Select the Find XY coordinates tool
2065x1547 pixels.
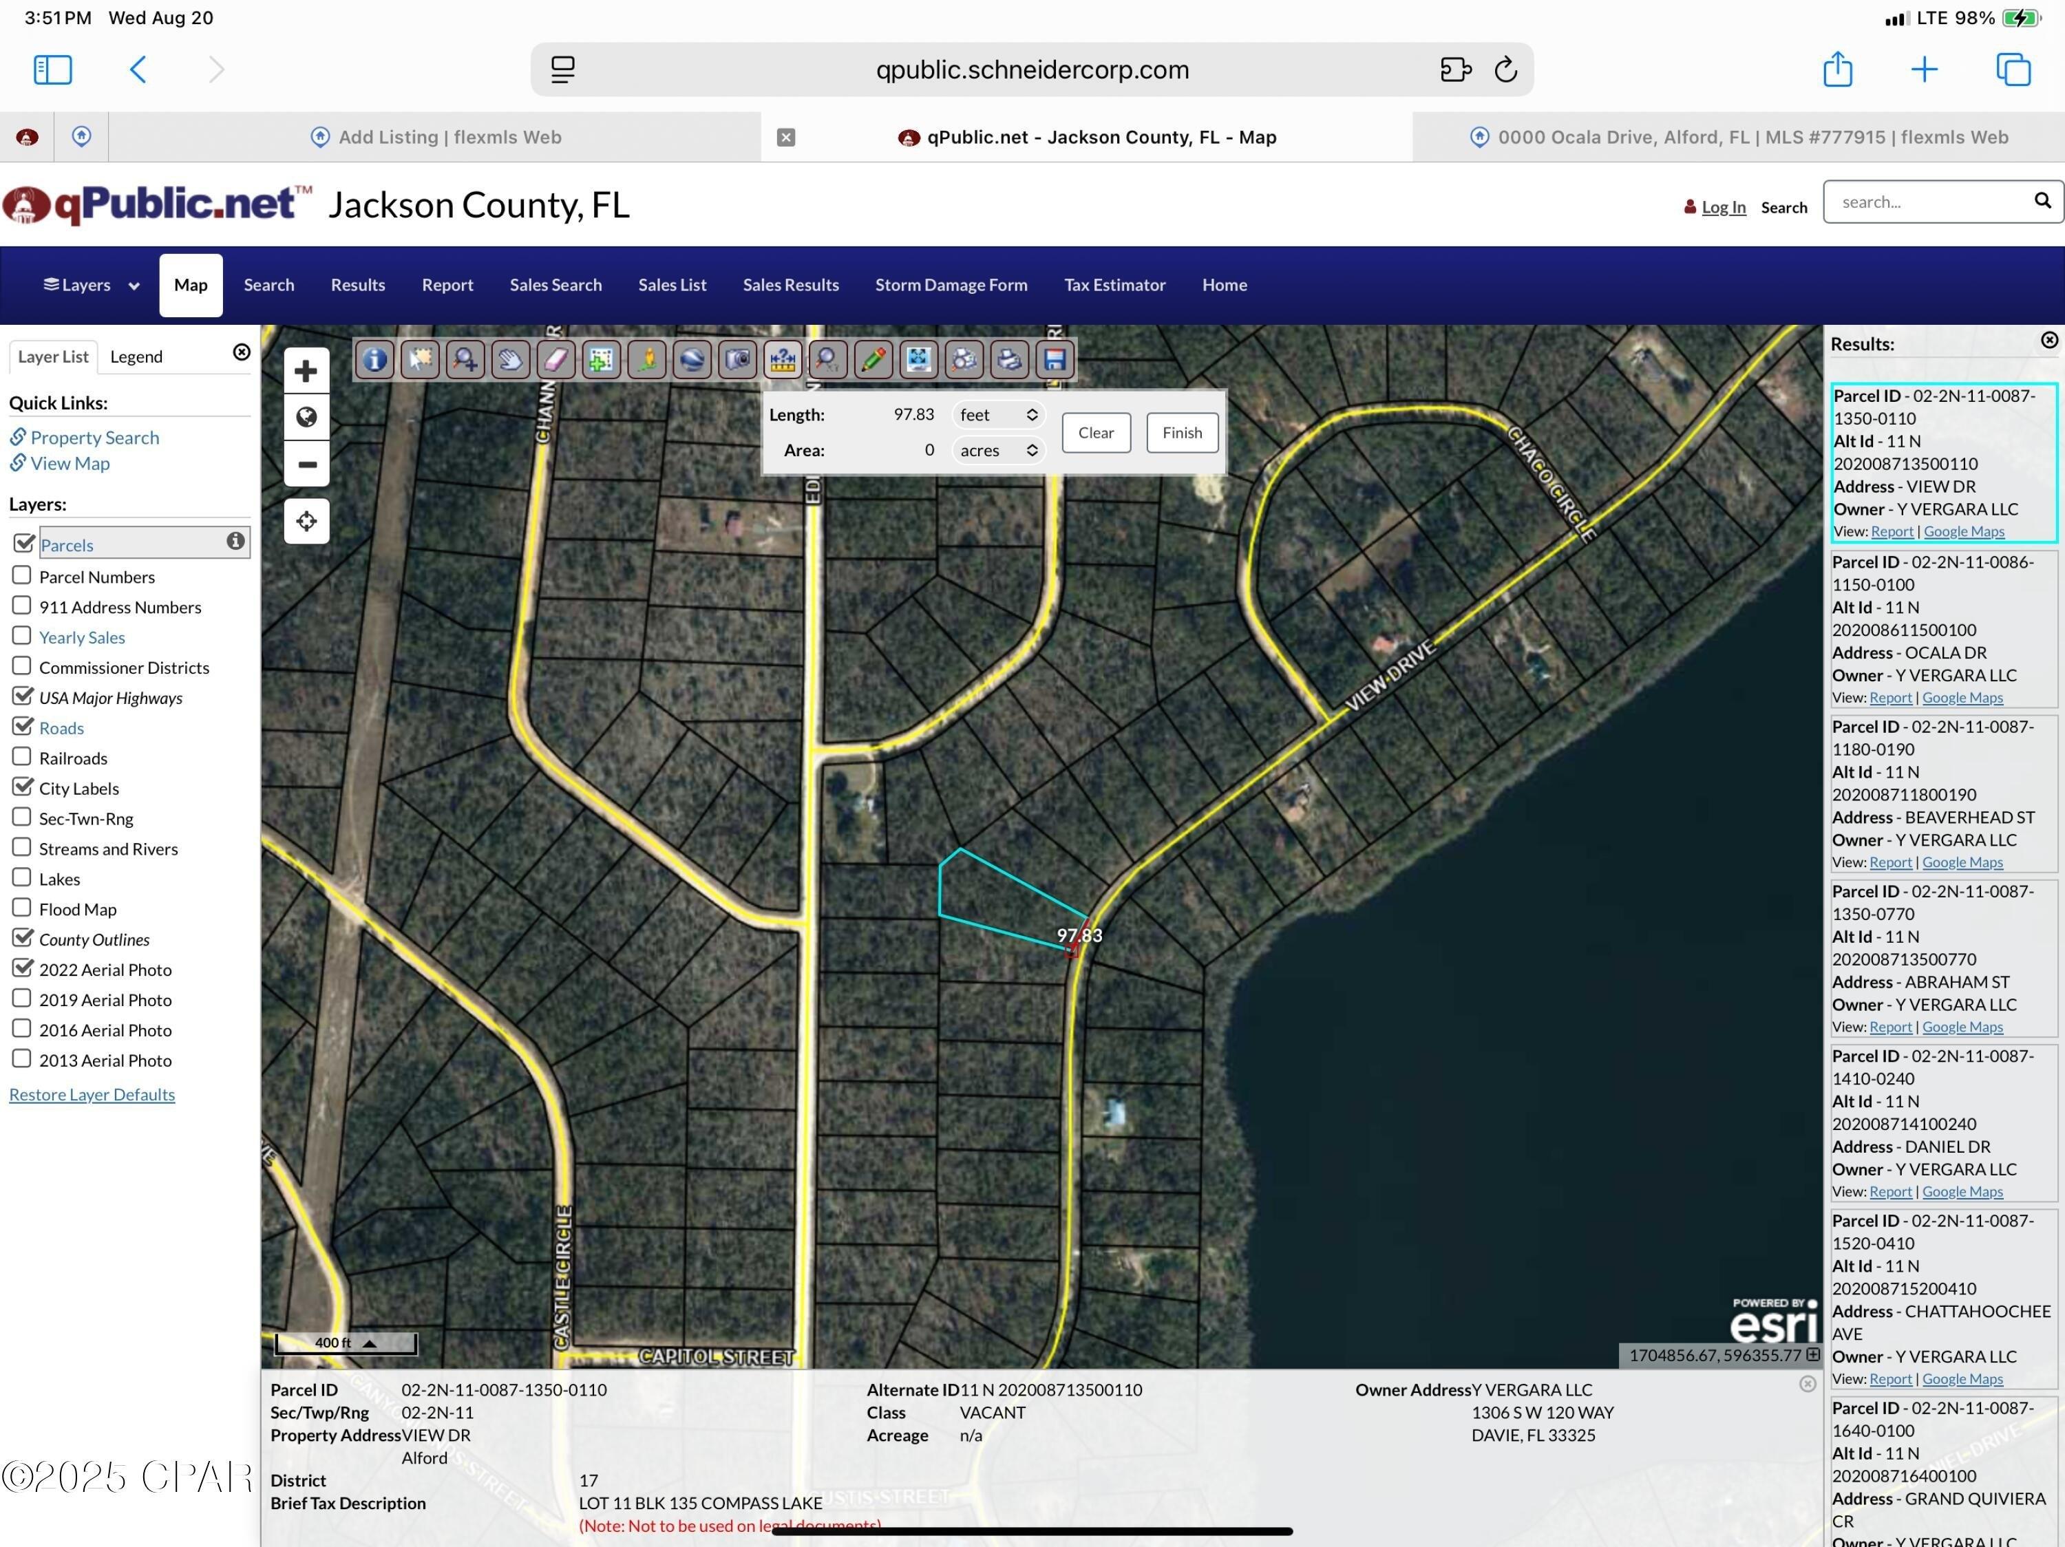(x=828, y=359)
